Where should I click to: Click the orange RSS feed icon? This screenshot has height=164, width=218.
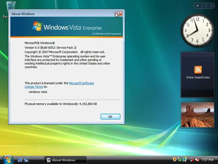pos(198,70)
